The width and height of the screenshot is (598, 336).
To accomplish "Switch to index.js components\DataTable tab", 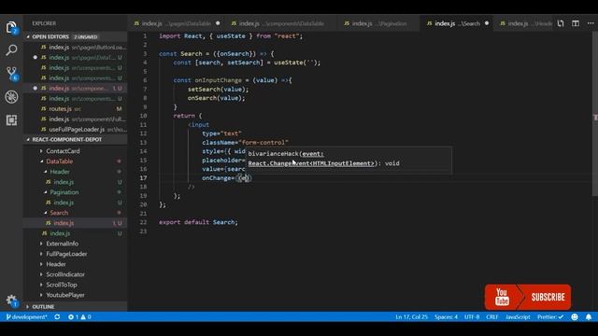I will pos(281,23).
